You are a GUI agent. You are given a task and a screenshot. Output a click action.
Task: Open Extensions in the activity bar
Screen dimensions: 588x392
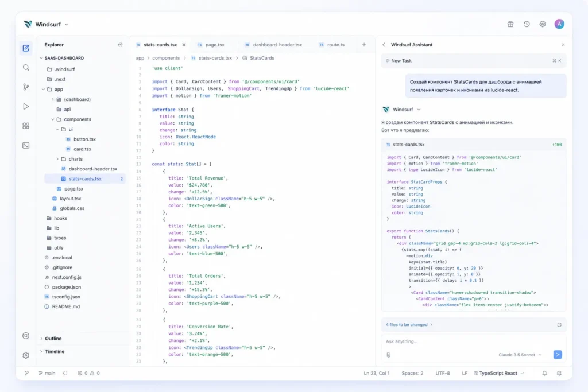pos(26,126)
